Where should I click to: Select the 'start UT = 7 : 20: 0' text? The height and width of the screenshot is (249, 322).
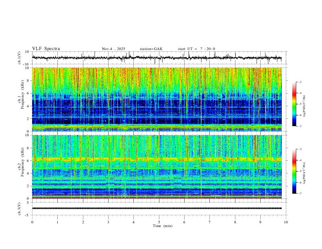point(196,49)
